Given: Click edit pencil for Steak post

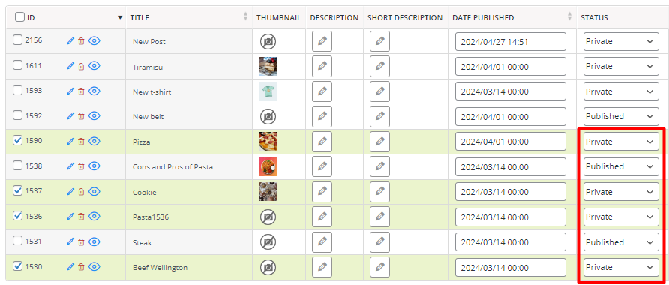Looking at the screenshot, I should click(70, 241).
